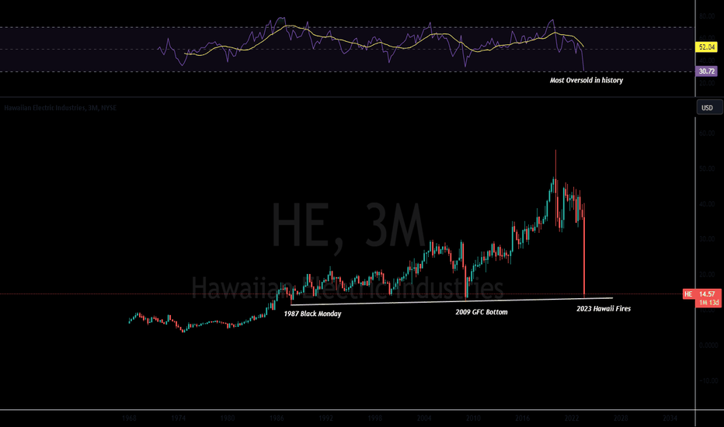Click the 80.00 level on RSI scale
The width and height of the screenshot is (724, 427).
point(707,16)
